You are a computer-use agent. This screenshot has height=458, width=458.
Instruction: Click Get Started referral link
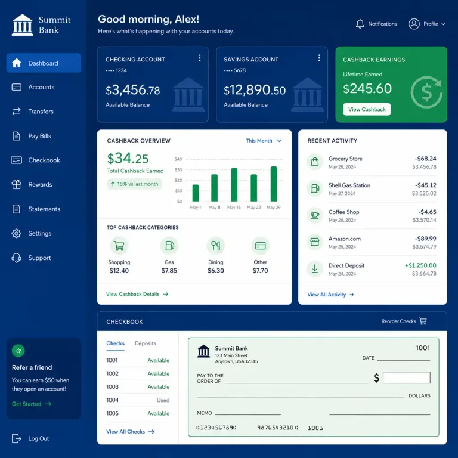(x=32, y=404)
